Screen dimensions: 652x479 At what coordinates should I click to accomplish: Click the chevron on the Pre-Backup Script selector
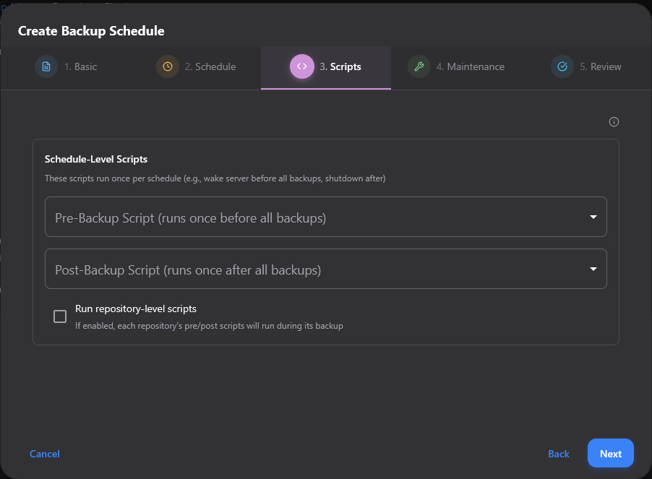coord(593,217)
